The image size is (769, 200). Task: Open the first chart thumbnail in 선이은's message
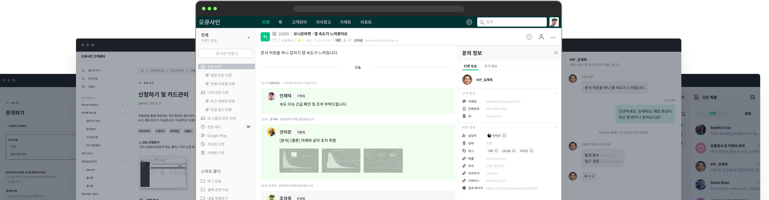point(299,160)
